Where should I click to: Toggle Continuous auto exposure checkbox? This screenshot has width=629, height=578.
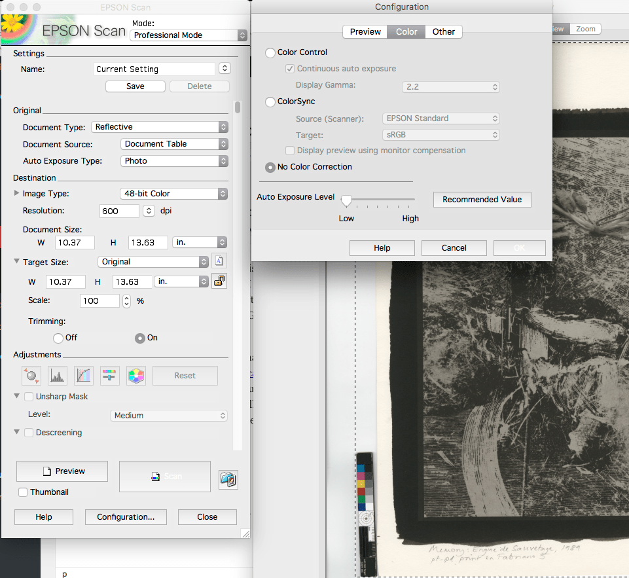(x=290, y=69)
